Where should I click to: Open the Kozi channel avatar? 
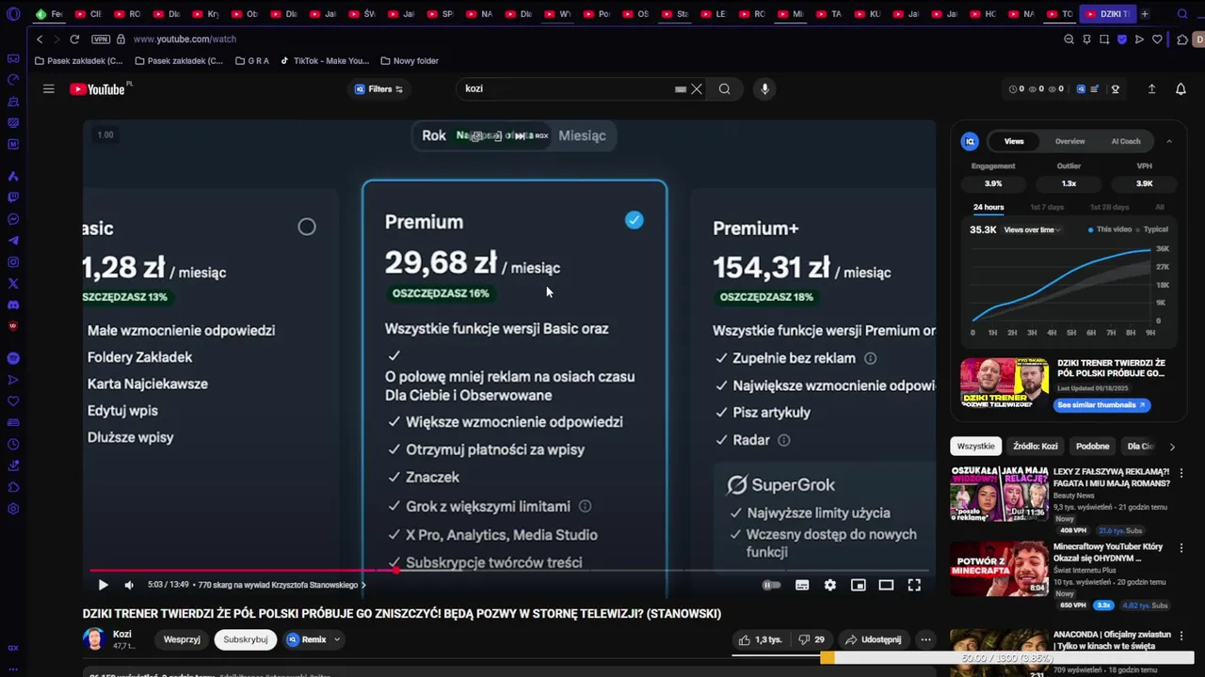pyautogui.click(x=93, y=639)
